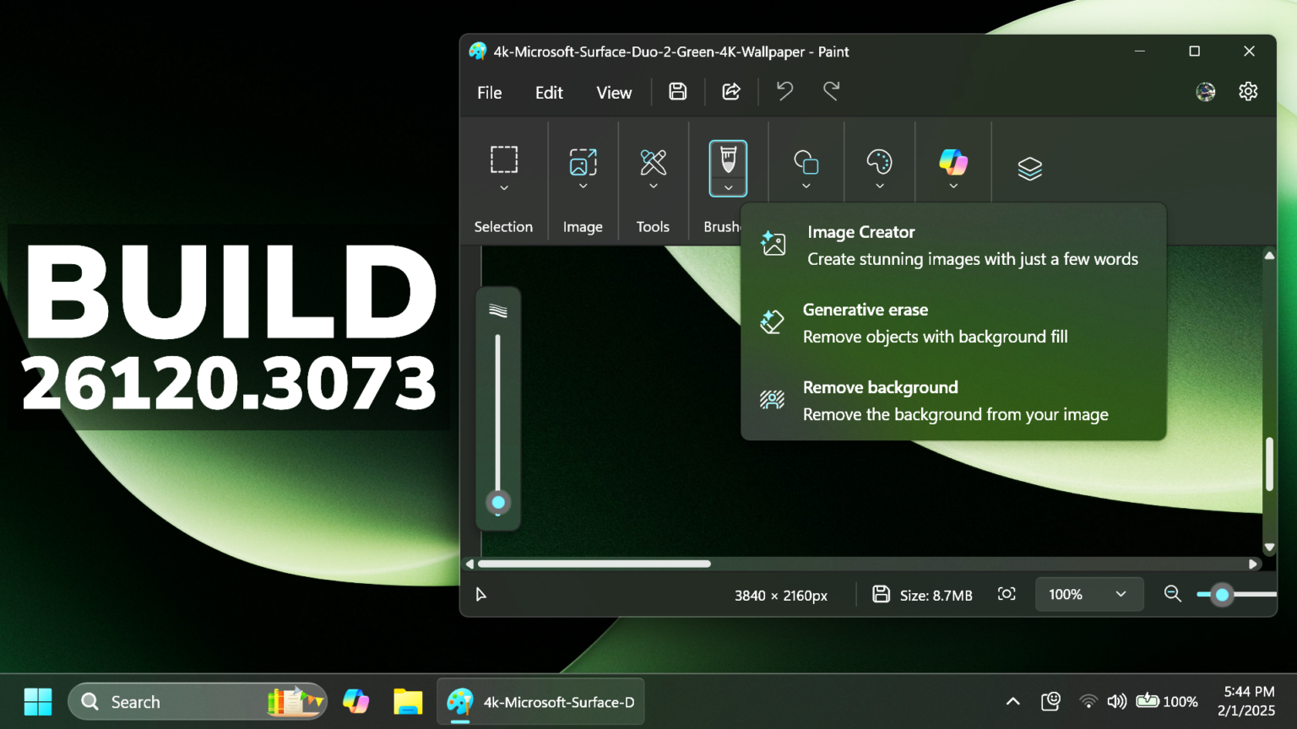Screen dimensions: 1297x729
Task: Click the horizontal canvas scrollbar
Action: click(x=594, y=564)
